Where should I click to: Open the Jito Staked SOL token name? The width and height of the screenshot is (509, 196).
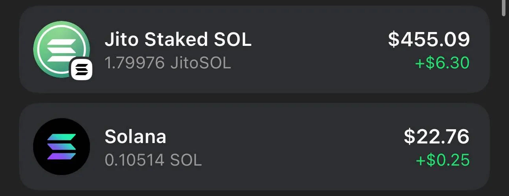point(178,40)
